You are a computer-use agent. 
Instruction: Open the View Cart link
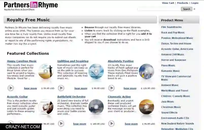pos(168,3)
